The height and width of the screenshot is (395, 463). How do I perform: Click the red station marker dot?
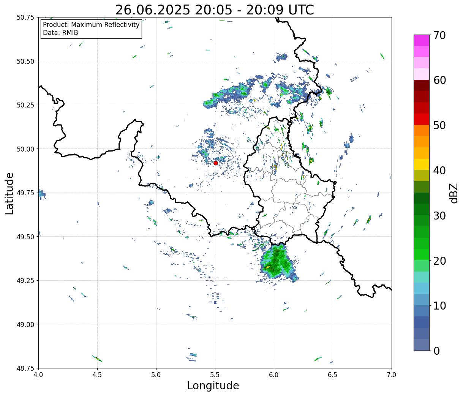coord(216,163)
